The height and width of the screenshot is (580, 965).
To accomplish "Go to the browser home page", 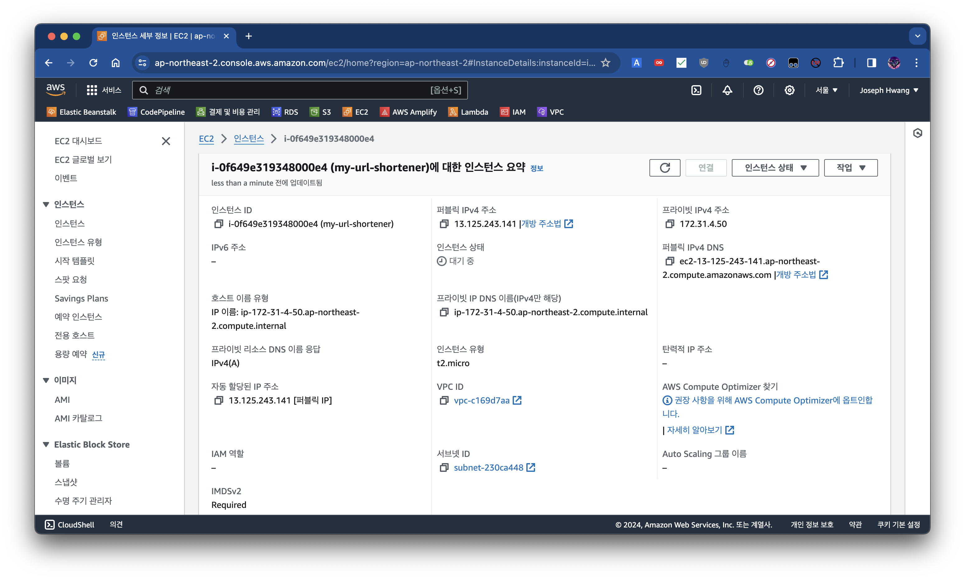I will [116, 62].
